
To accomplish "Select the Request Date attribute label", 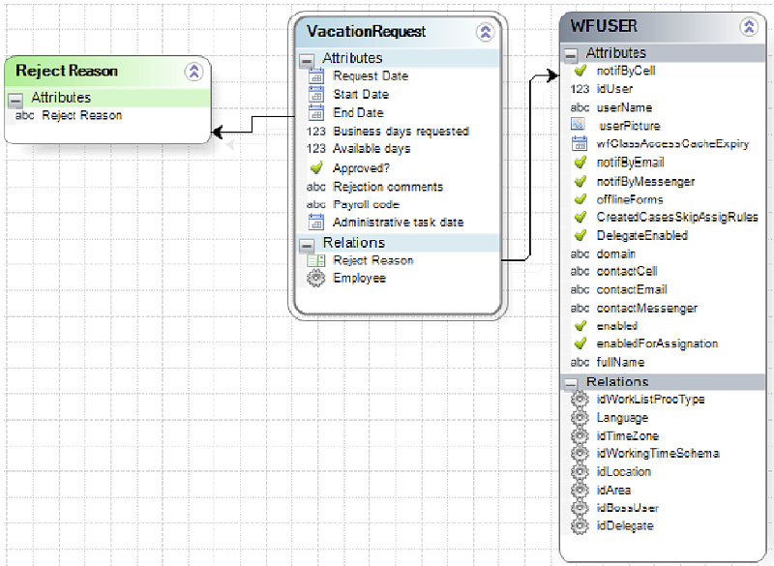I will click(x=371, y=76).
